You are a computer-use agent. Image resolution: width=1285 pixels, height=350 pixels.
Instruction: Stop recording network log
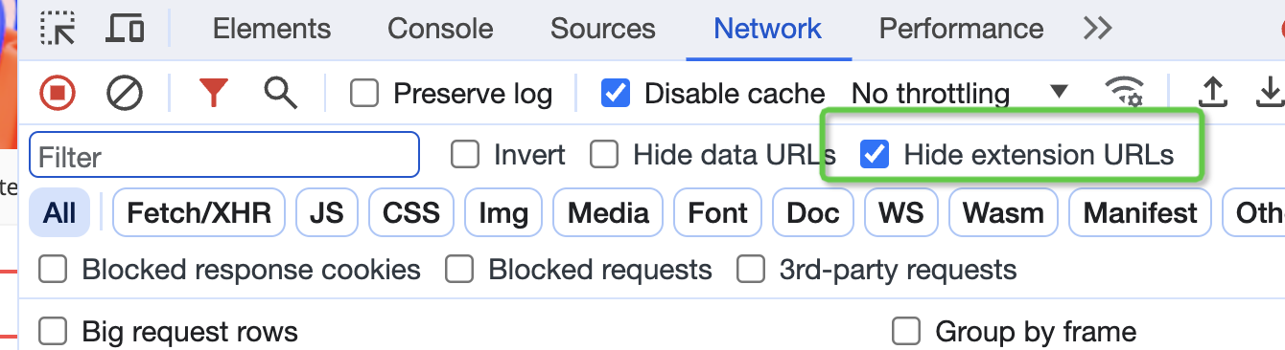click(x=58, y=93)
